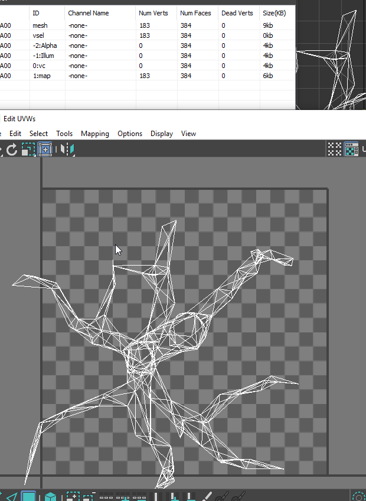Activate Element sub-object cube icon
Viewport: 366px width, 501px height.
pos(51,496)
